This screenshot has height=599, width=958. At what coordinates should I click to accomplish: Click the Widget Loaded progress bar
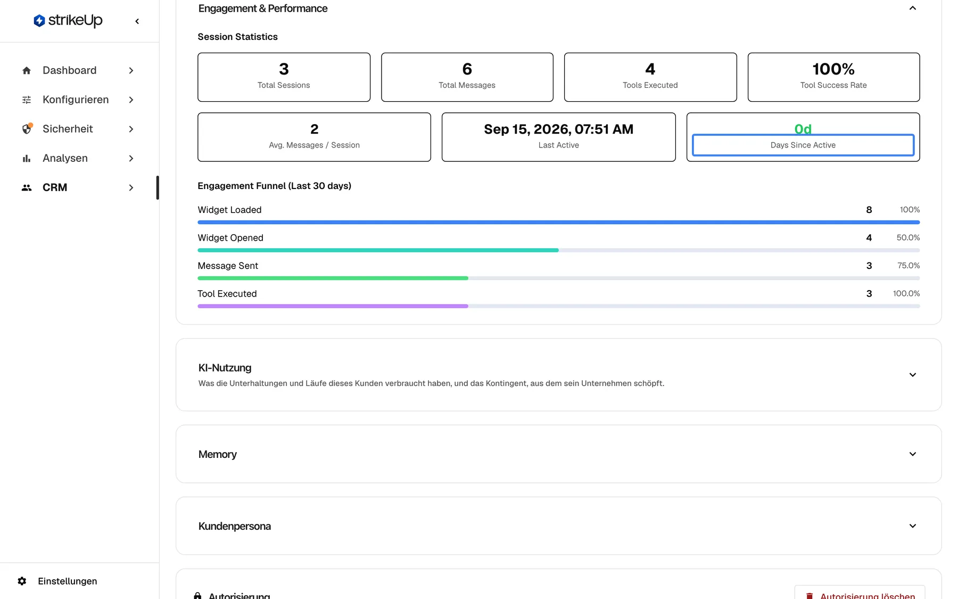pyautogui.click(x=558, y=222)
